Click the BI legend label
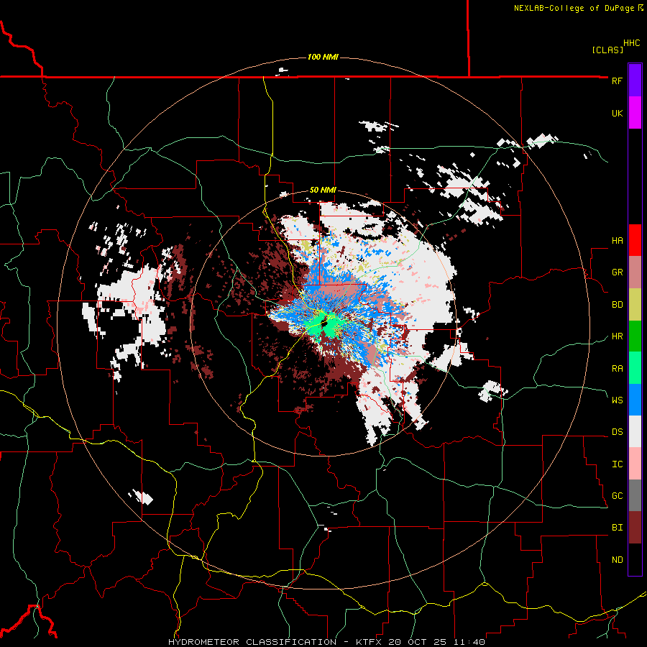Image resolution: width=647 pixels, height=647 pixels. 617,528
